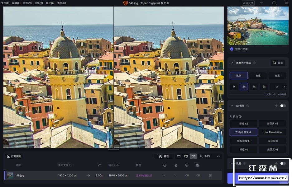Image resolution: width=292 pixels, height=187 pixels.
Task: Delete 148.jpg with the trash icon
Action: point(210,175)
